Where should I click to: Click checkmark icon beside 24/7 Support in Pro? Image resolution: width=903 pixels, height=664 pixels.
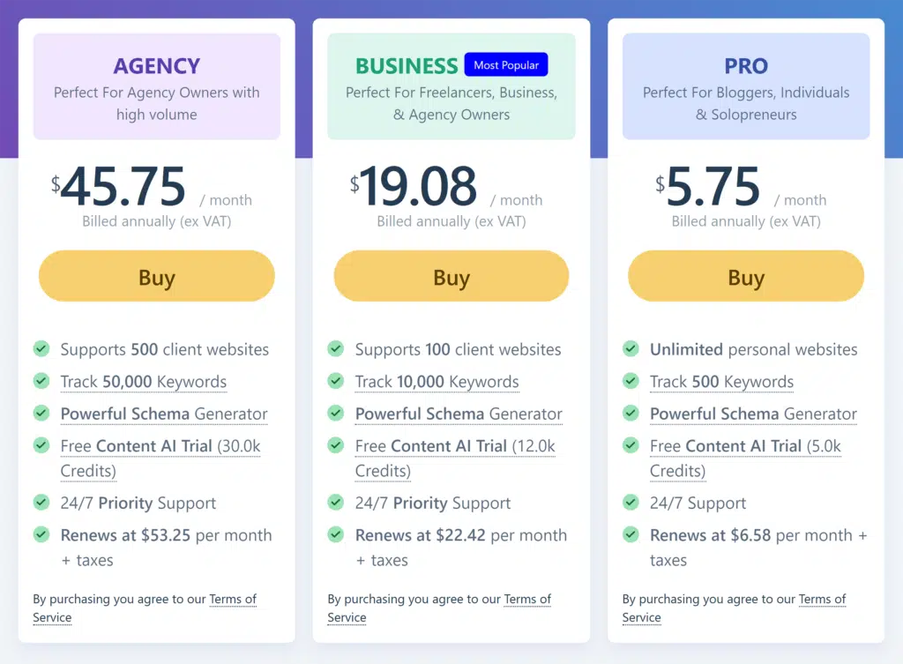(631, 503)
